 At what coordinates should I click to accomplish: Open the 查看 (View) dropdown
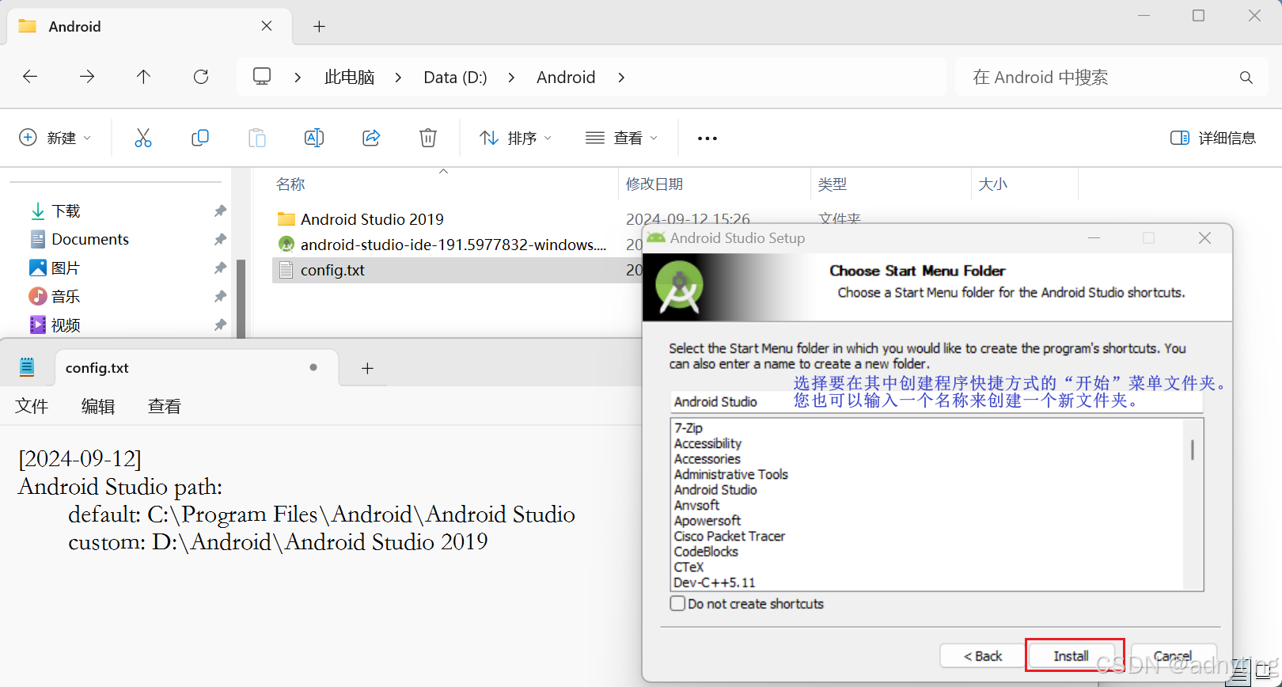pyautogui.click(x=621, y=138)
